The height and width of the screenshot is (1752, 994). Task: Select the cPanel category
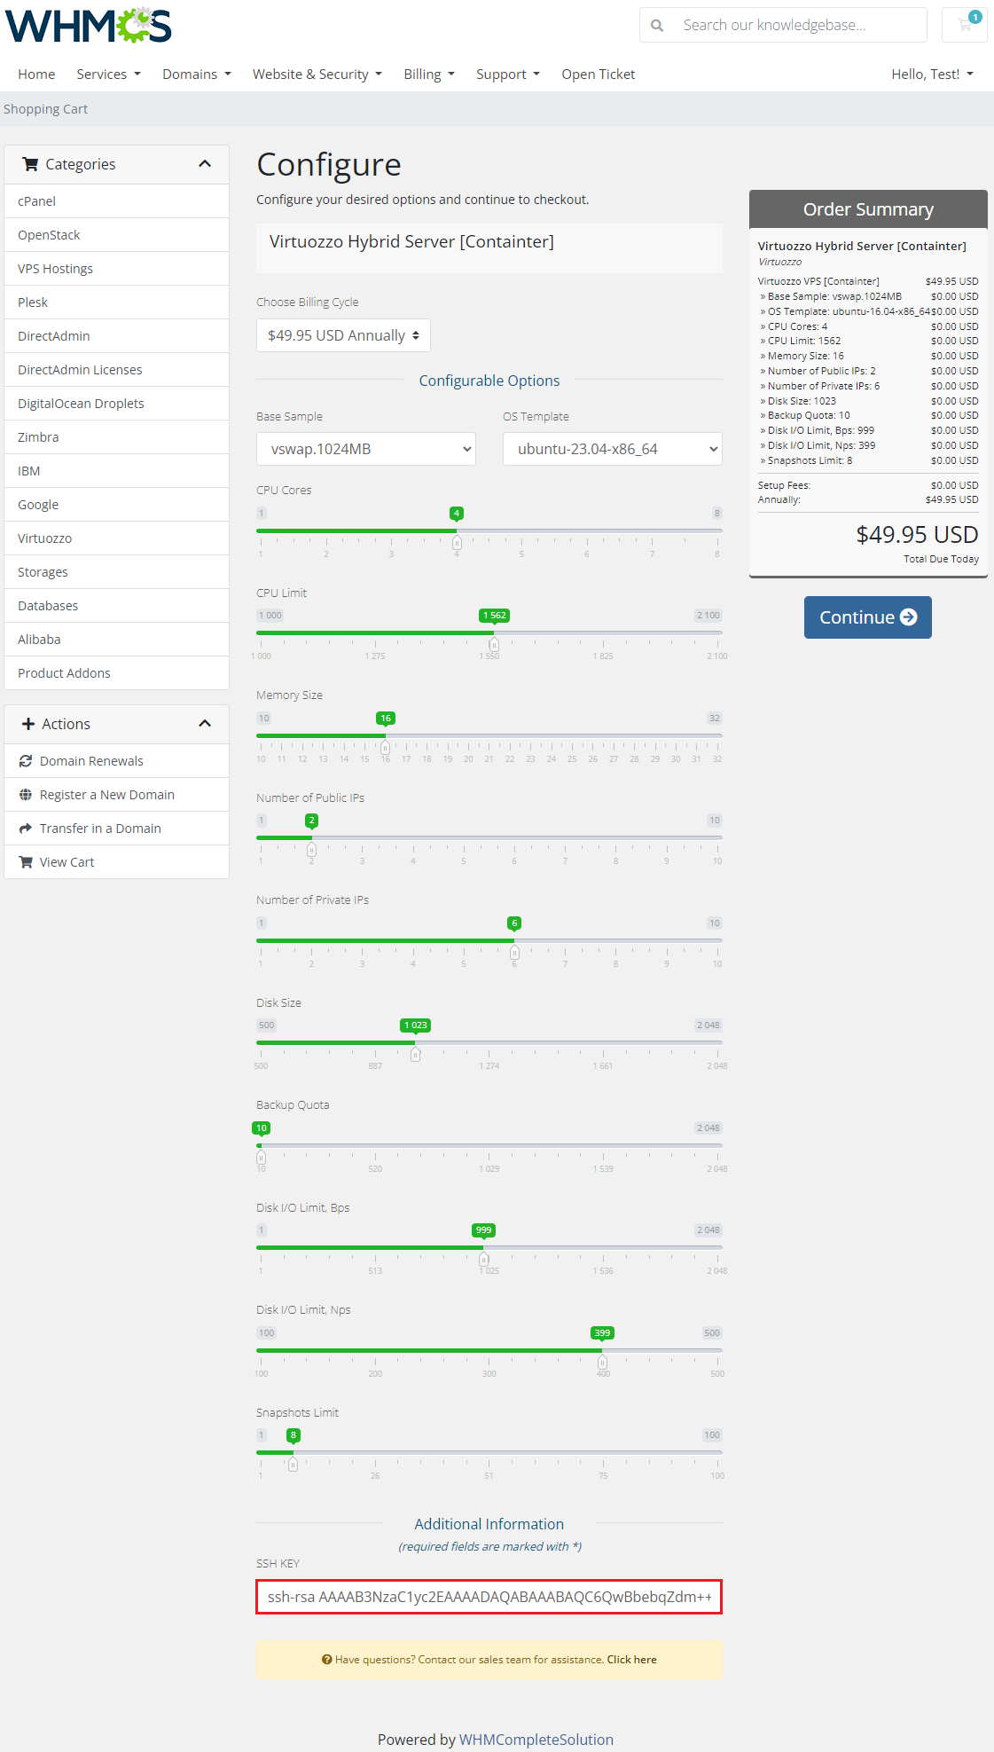point(117,201)
